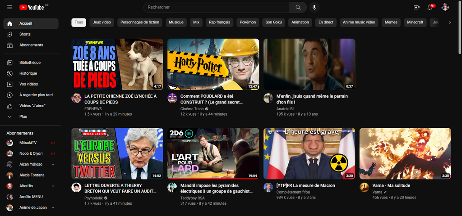Image resolution: width=462 pixels, height=216 pixels.
Task: Open the create video icon
Action: pyautogui.click(x=416, y=7)
